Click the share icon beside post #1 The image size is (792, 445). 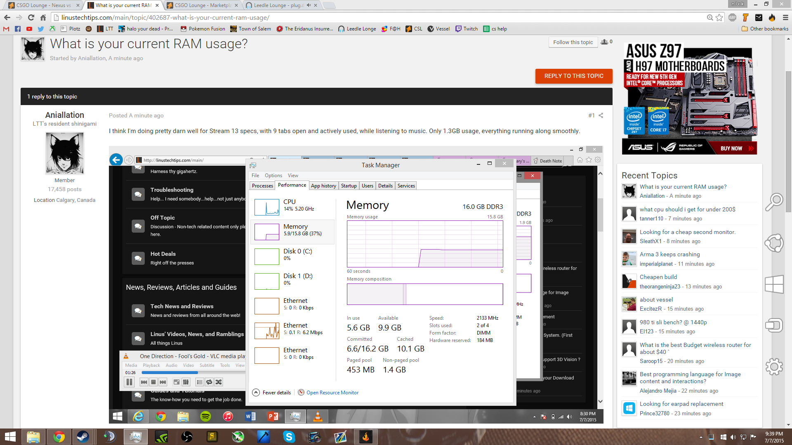tap(601, 115)
